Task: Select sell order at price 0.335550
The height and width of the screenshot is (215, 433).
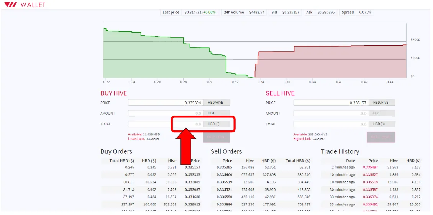Action: pyautogui.click(x=261, y=197)
